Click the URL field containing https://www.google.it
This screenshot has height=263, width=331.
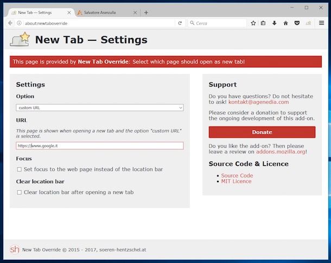click(x=100, y=146)
